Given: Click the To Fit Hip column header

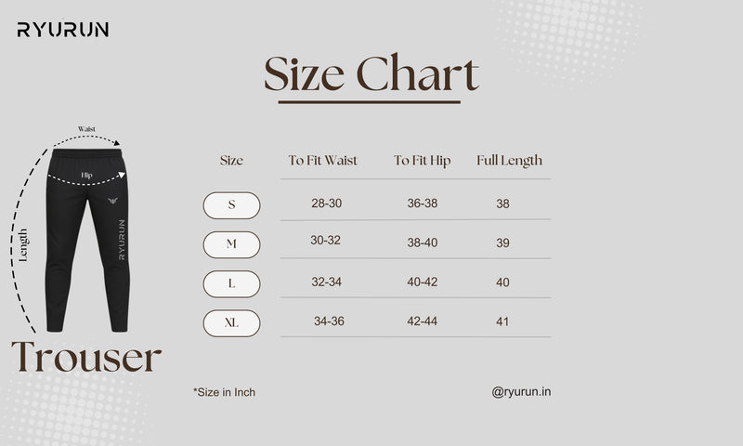Looking at the screenshot, I should tap(422, 161).
